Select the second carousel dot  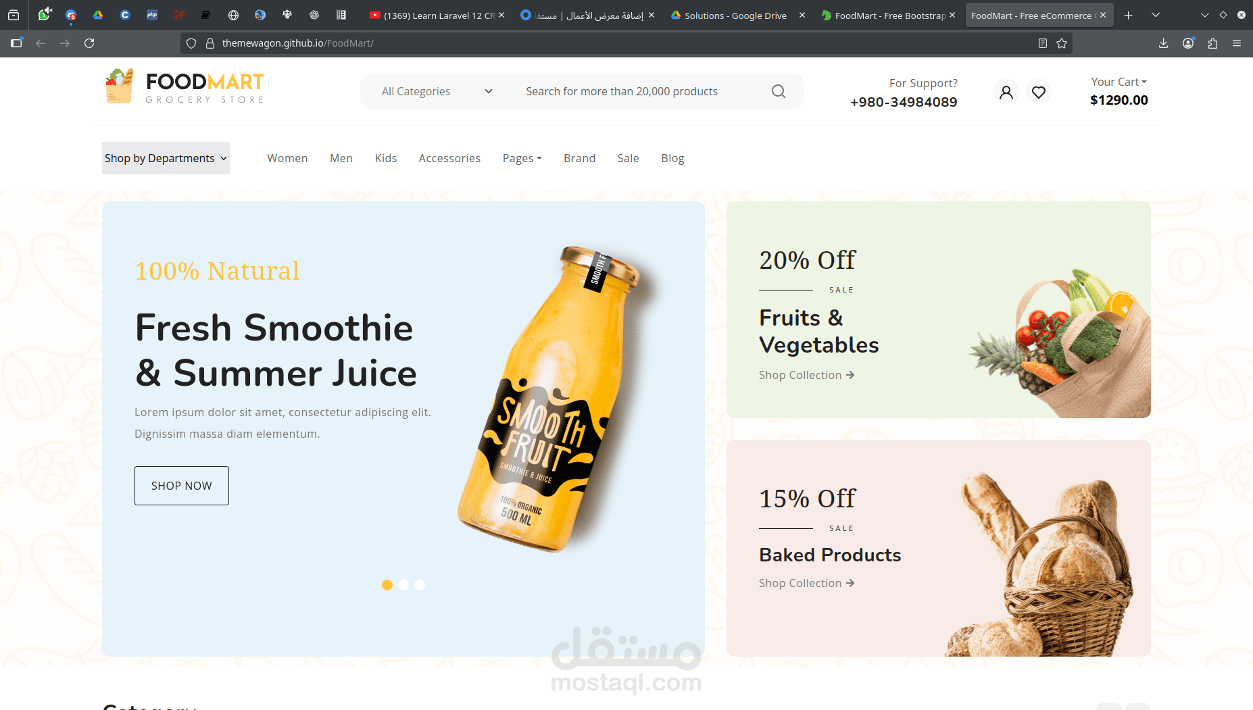(x=403, y=585)
